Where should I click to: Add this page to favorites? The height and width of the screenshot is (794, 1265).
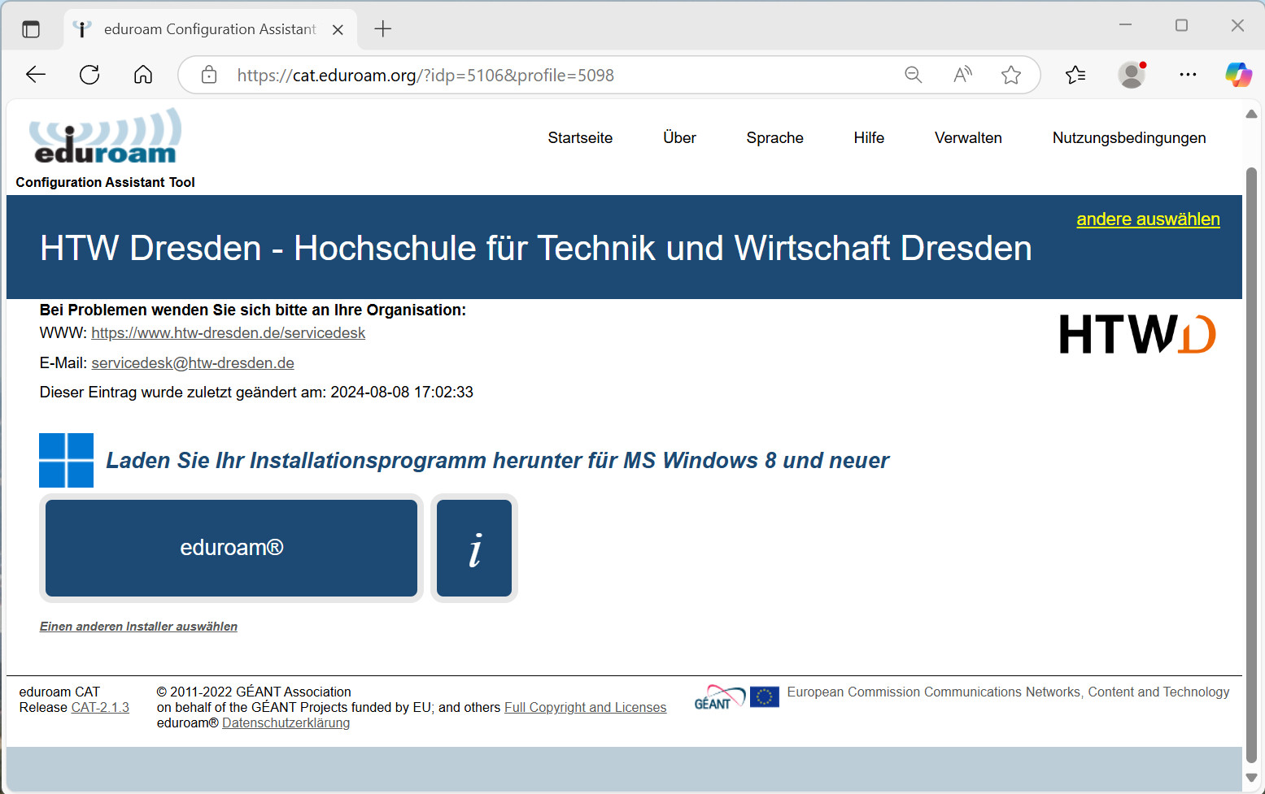1011,75
